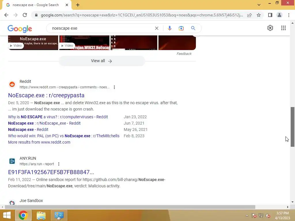Click the forward navigation arrow

click(x=16, y=15)
